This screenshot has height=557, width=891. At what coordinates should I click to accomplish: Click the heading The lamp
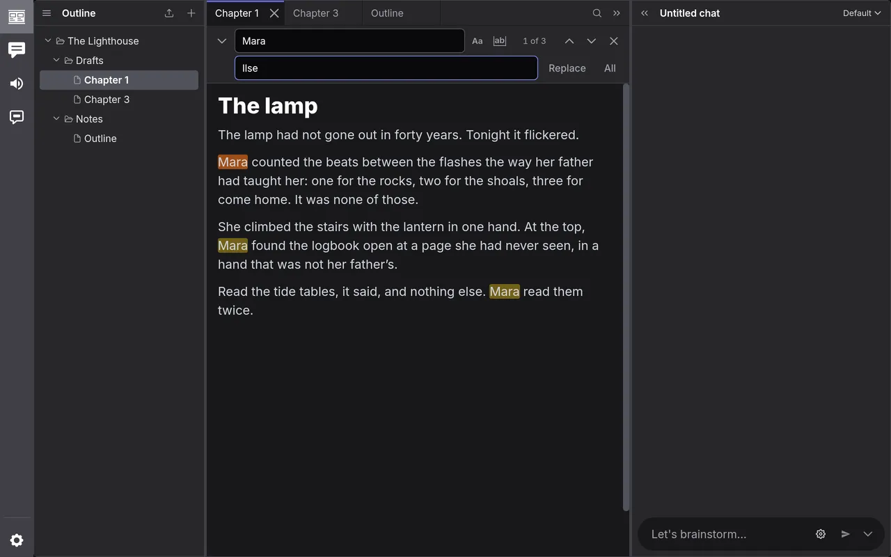(268, 106)
